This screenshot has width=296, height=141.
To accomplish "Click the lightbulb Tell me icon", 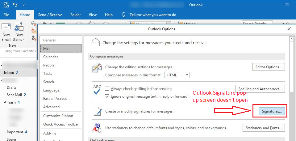I will [x=124, y=15].
